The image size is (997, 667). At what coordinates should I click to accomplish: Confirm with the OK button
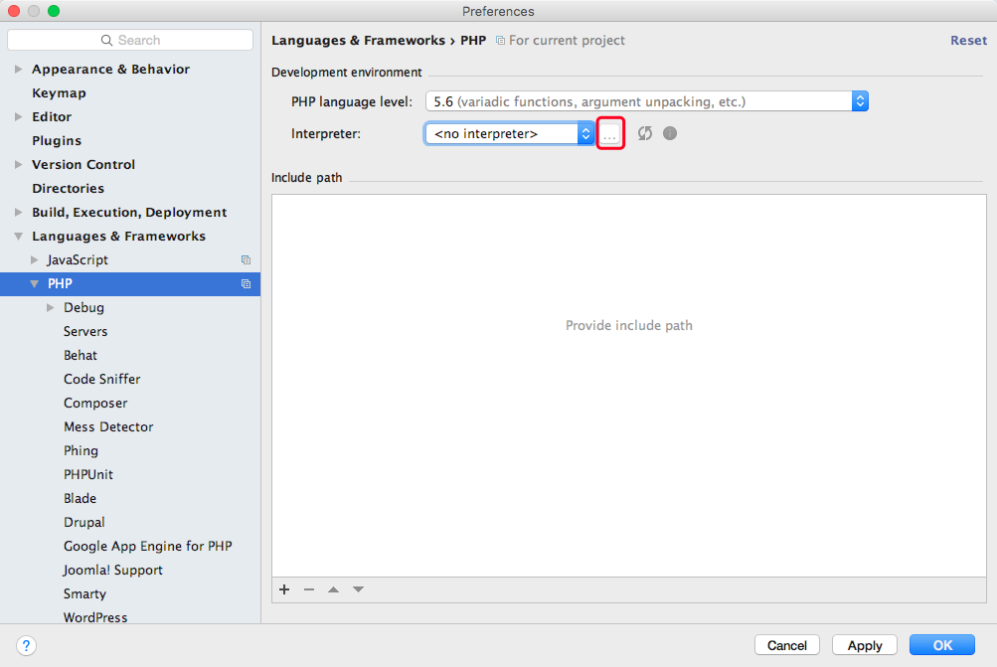click(x=942, y=645)
